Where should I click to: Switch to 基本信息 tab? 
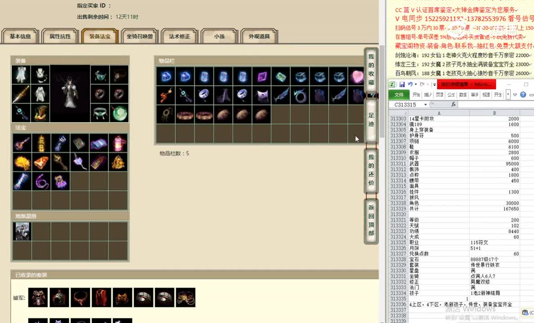tap(20, 36)
